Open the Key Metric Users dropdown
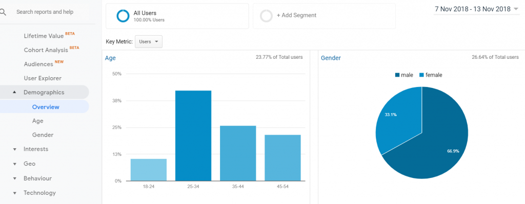The width and height of the screenshot is (525, 204). (149, 42)
